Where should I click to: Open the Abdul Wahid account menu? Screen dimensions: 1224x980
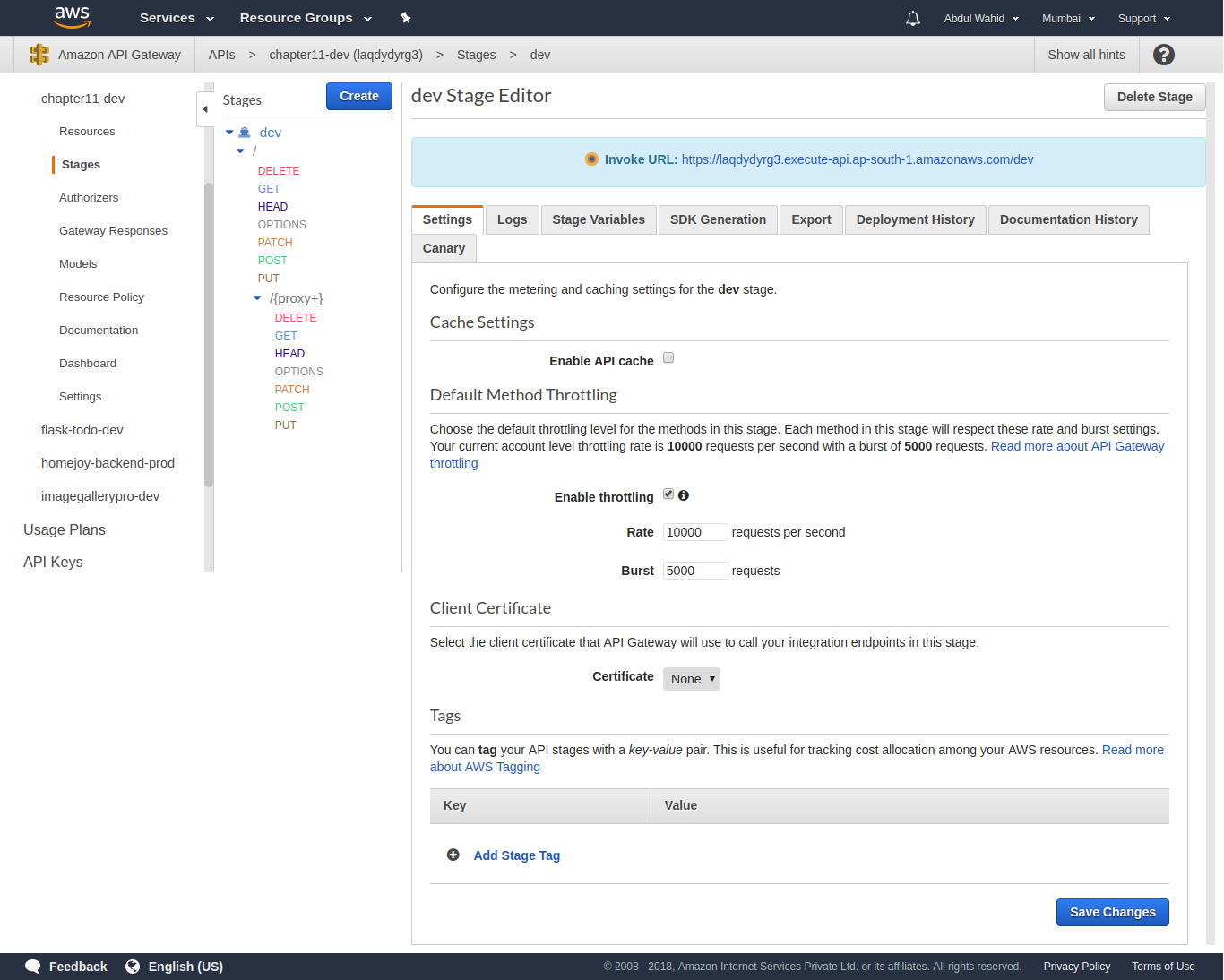tap(981, 19)
